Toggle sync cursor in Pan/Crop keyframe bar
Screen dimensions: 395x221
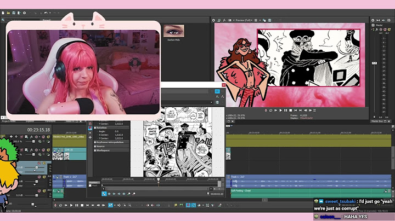click(x=104, y=194)
